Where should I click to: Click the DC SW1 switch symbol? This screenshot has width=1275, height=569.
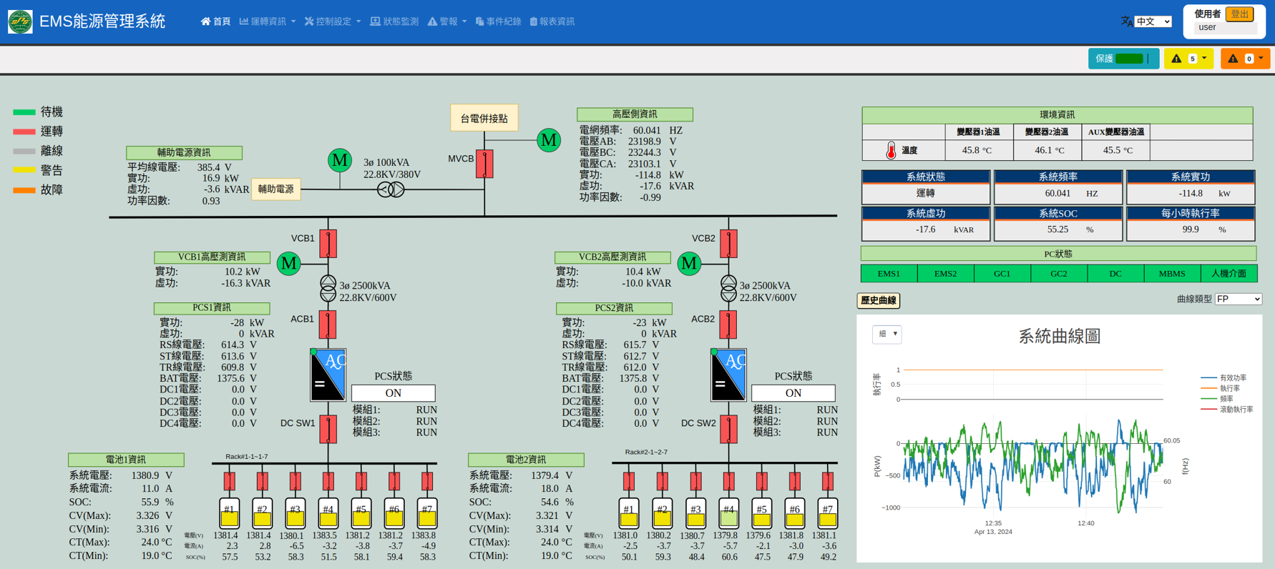click(x=328, y=429)
